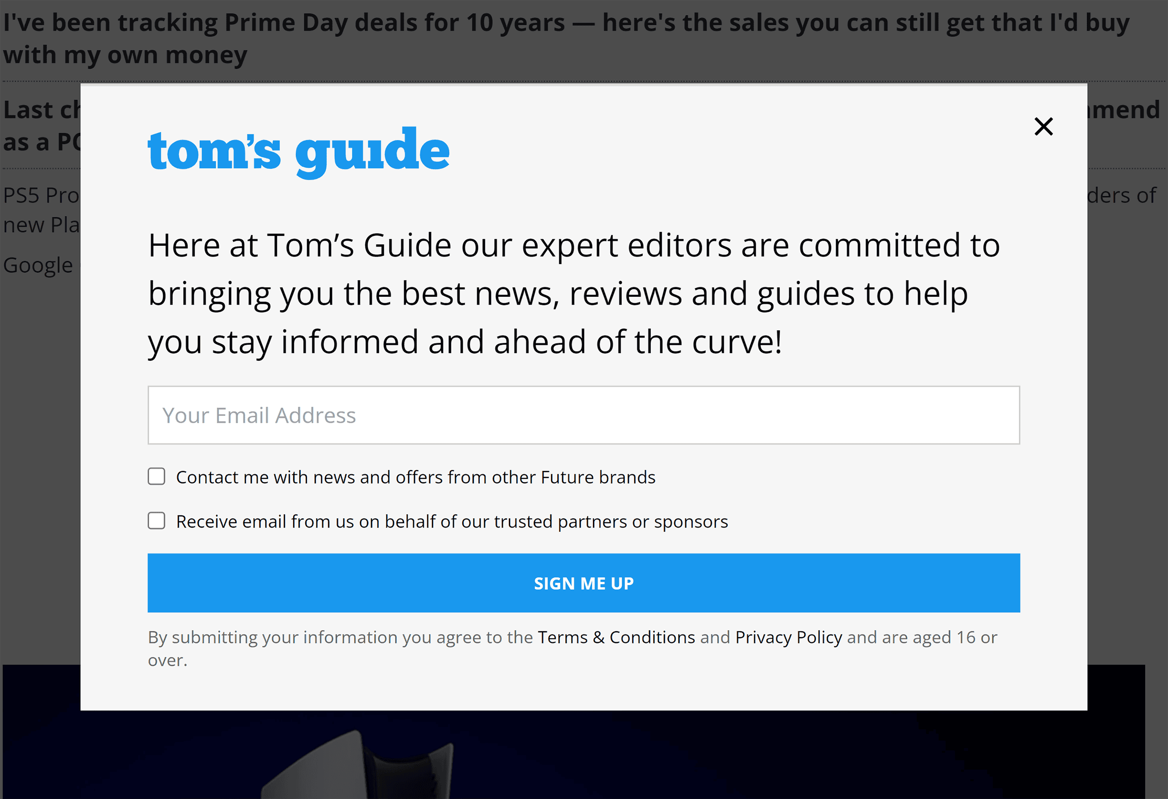Click inside the email input to focus it
This screenshot has height=799, width=1168.
pyautogui.click(x=583, y=415)
